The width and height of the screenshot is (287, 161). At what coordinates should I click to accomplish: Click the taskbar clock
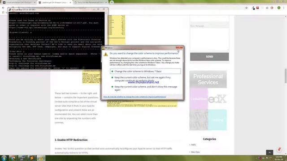tap(278, 158)
